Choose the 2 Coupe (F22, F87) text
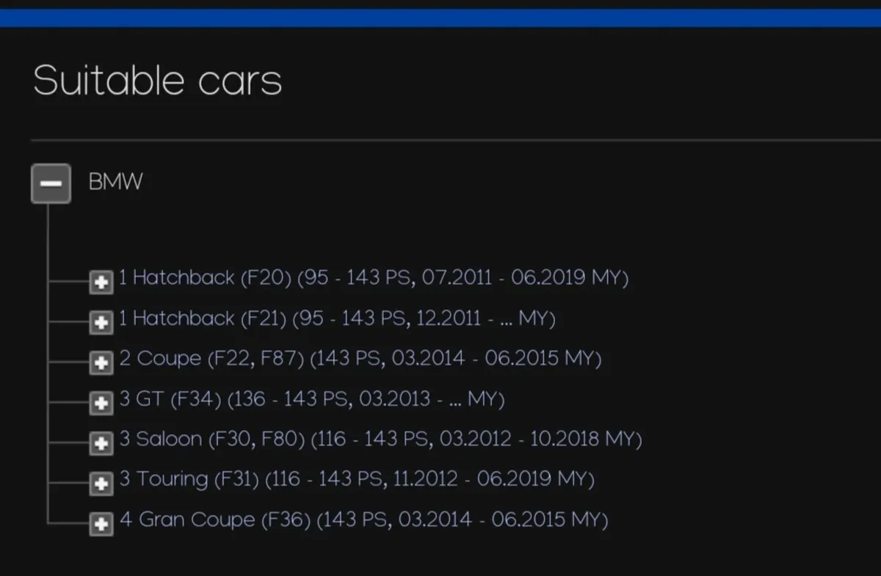 tap(360, 359)
